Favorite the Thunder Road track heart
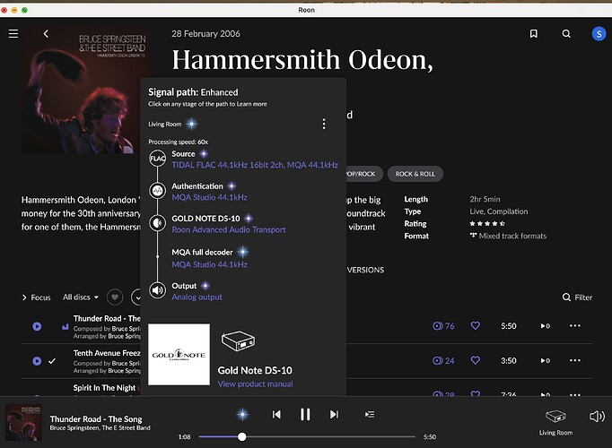The width and height of the screenshot is (612, 448). tap(475, 325)
